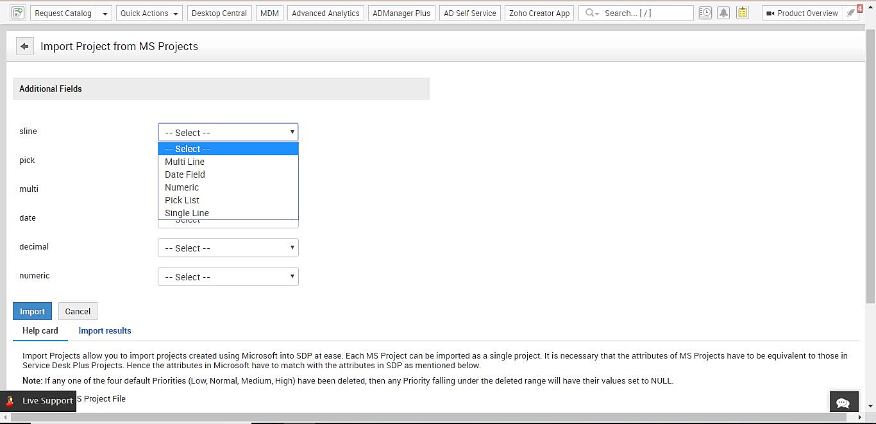Screen dimensions: 876x424
Task: Play the Product Overview video
Action: point(802,13)
